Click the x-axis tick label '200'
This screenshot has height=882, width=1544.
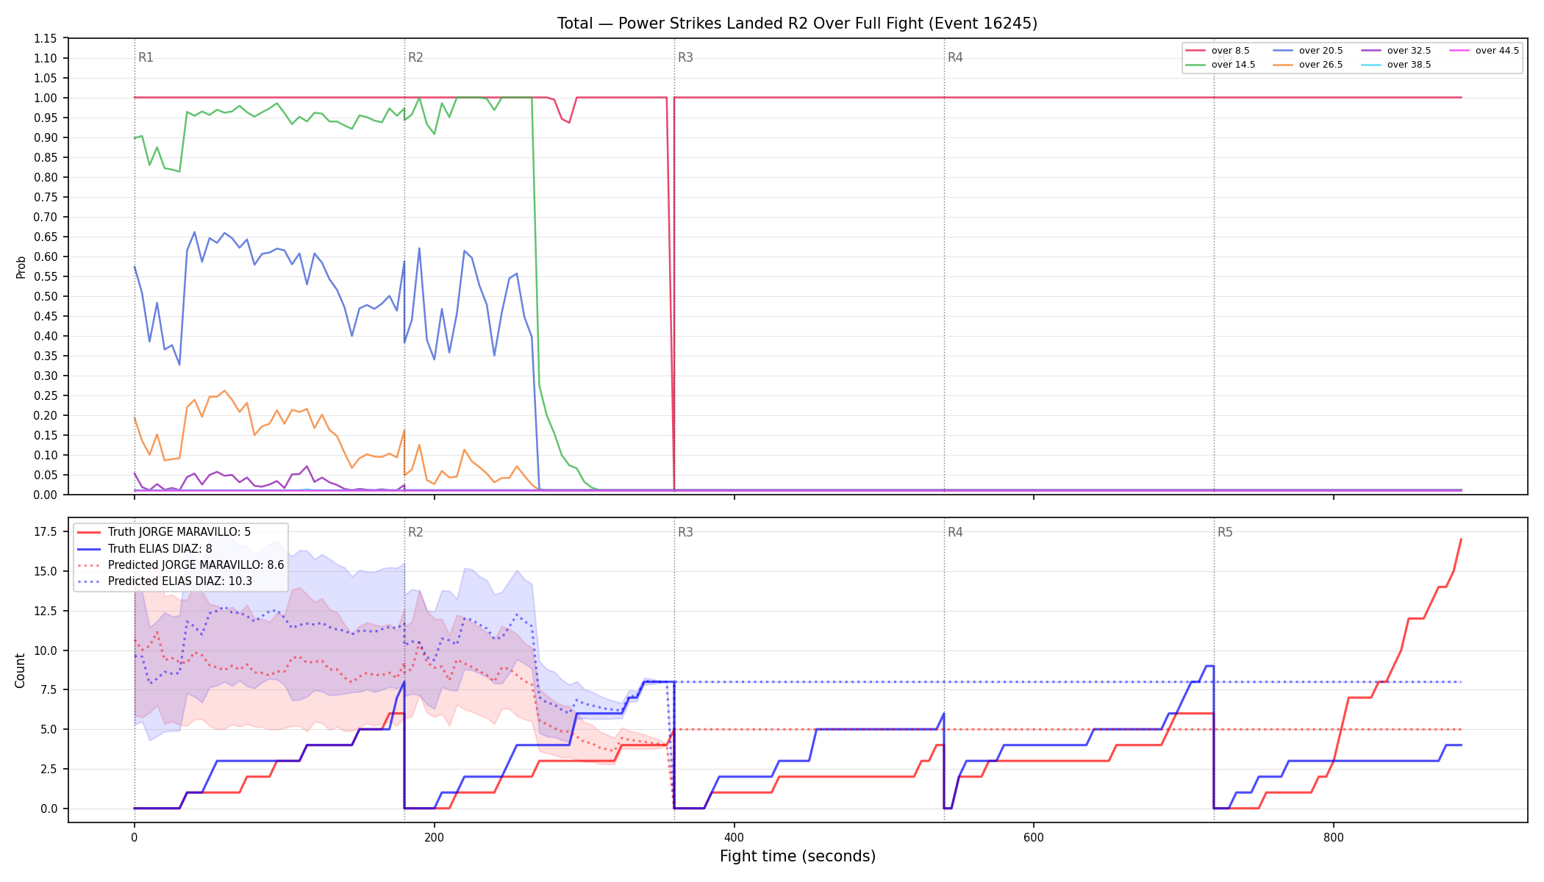[x=434, y=837]
